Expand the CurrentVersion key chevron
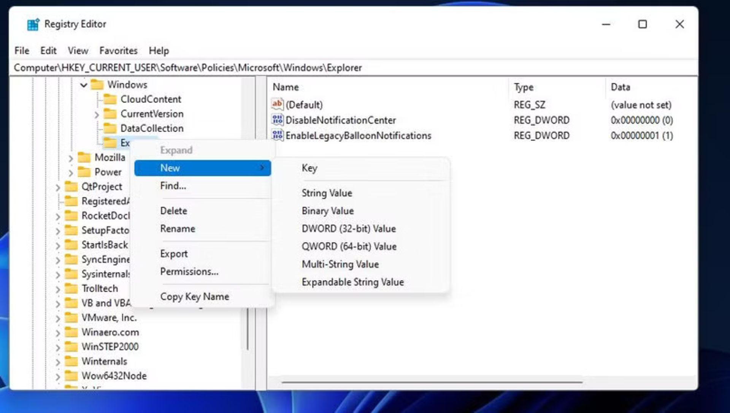Viewport: 730px width, 413px height. tap(97, 114)
